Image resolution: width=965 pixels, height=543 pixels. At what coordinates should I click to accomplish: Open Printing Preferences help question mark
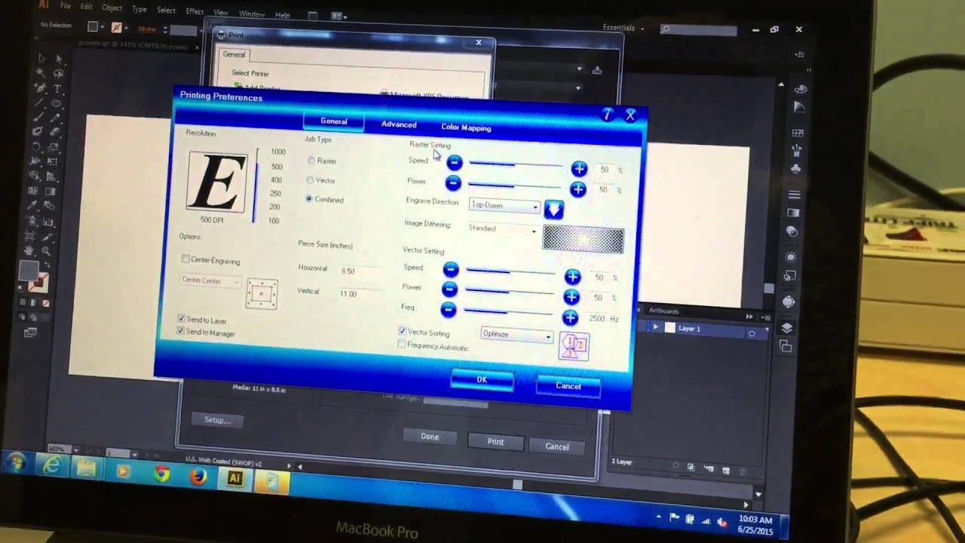pyautogui.click(x=608, y=115)
